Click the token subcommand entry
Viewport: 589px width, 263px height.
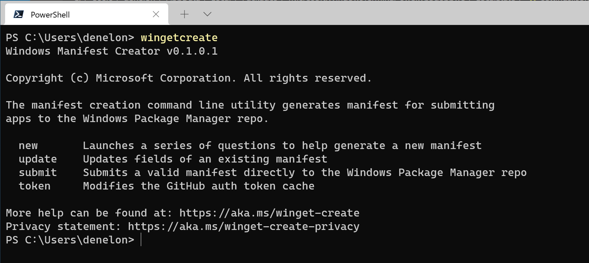pos(34,186)
